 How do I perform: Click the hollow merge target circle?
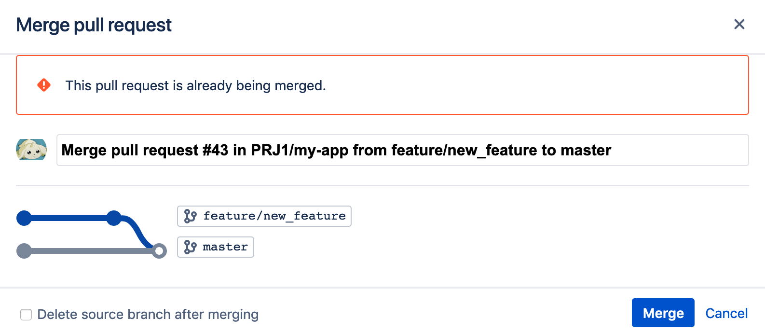pyautogui.click(x=159, y=251)
